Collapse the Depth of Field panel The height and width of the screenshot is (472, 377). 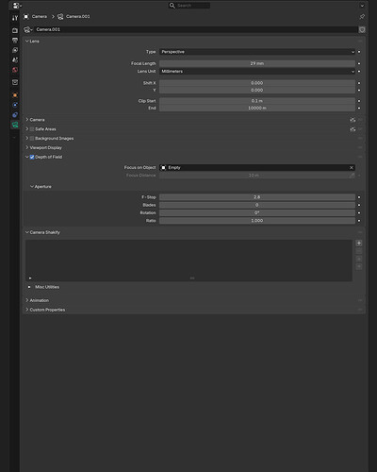pyautogui.click(x=27, y=157)
